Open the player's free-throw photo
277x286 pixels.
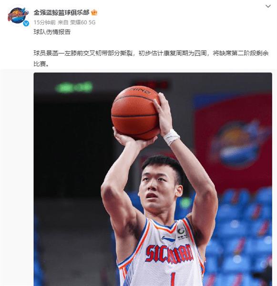153,179
